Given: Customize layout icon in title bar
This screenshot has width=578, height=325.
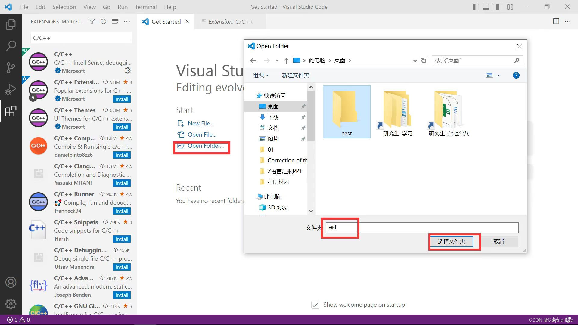Looking at the screenshot, I should (x=510, y=7).
